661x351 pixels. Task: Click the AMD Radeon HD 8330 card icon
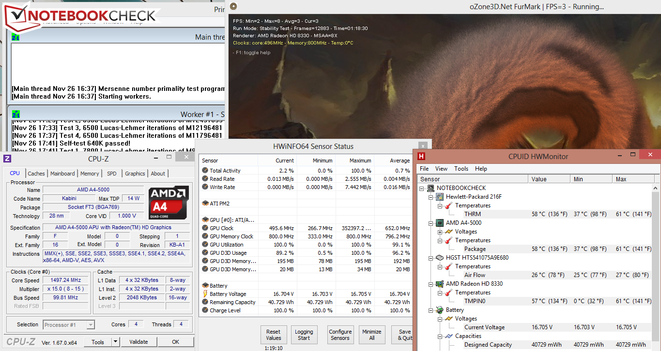pos(440,284)
